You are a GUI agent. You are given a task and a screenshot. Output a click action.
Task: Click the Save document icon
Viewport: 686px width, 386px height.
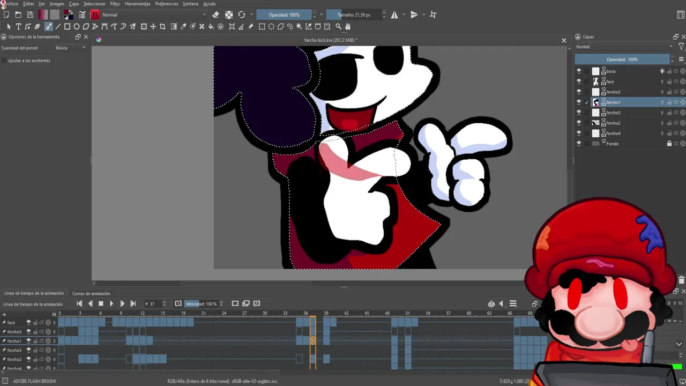(x=29, y=14)
